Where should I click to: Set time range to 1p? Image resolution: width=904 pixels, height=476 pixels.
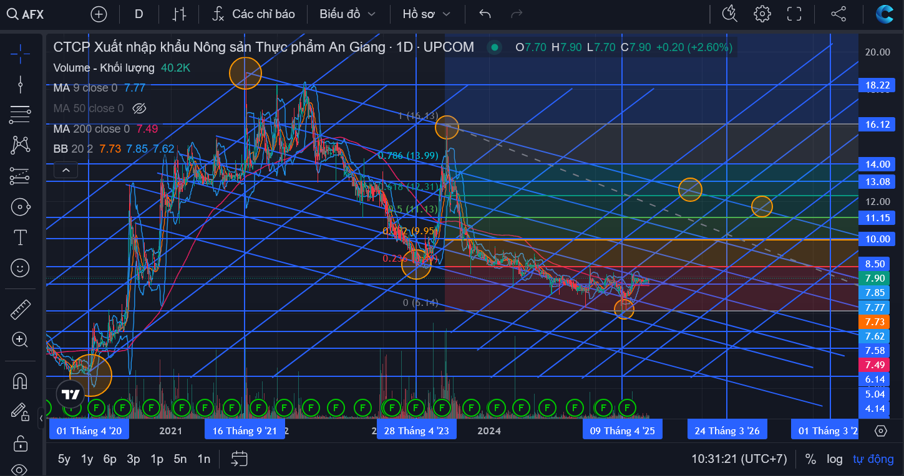tap(157, 459)
